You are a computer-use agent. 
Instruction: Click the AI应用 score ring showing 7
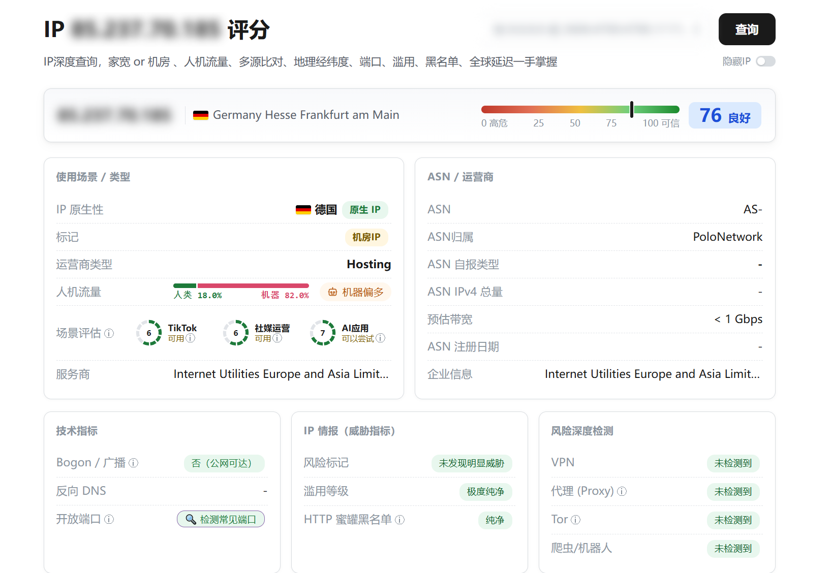pos(323,333)
